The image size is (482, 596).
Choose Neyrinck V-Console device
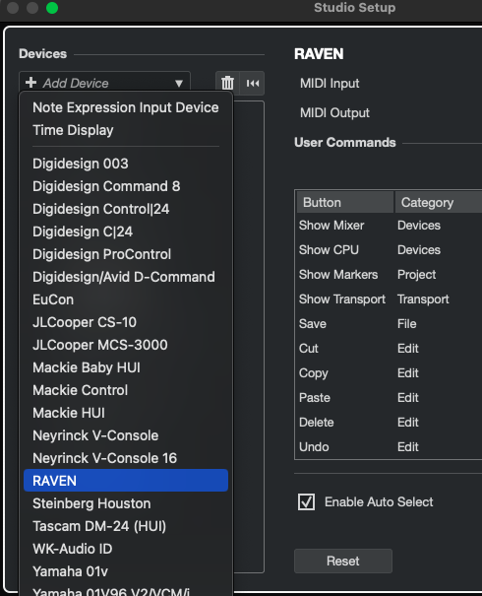point(126,435)
